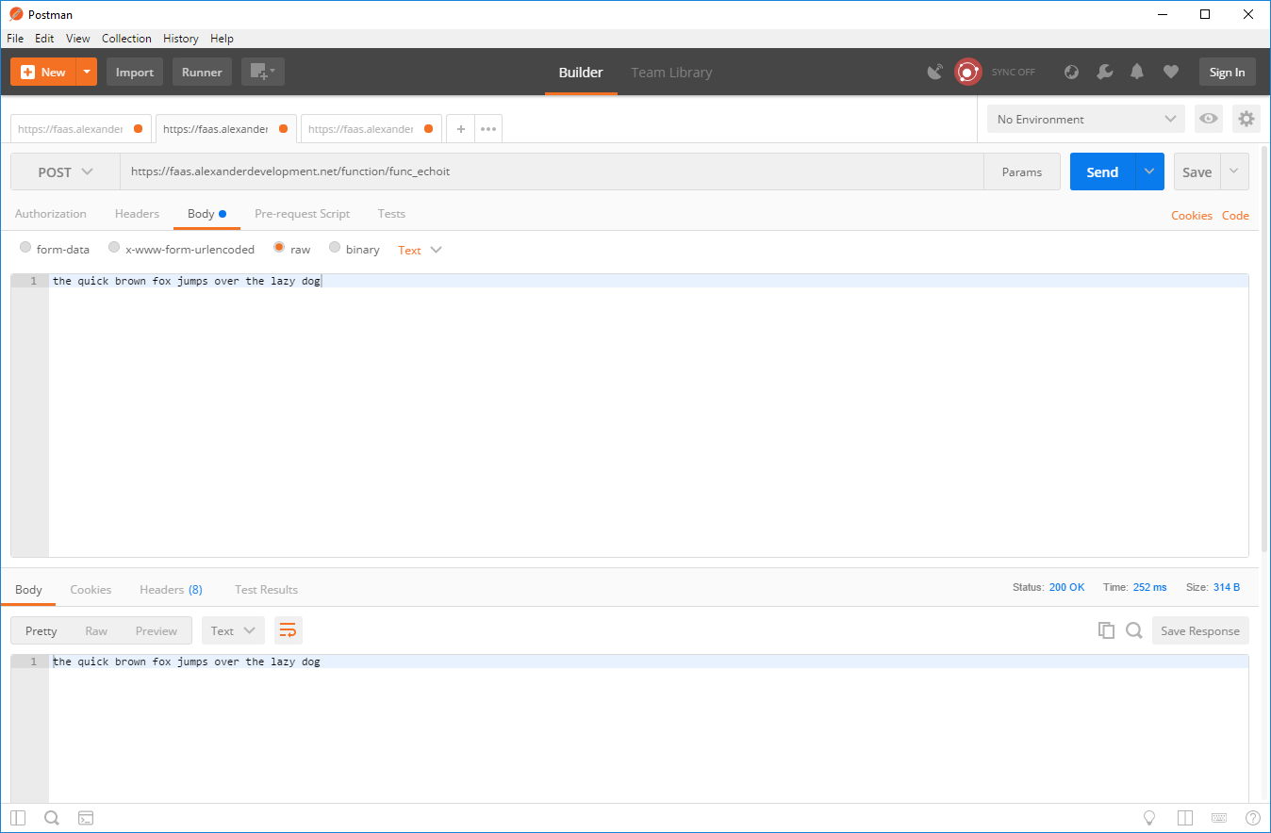
Task: Show the response Headers (8) tab
Action: point(171,590)
